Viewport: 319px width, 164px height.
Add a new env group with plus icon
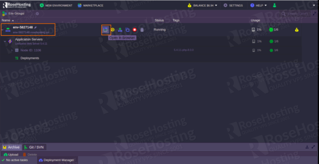(37, 14)
